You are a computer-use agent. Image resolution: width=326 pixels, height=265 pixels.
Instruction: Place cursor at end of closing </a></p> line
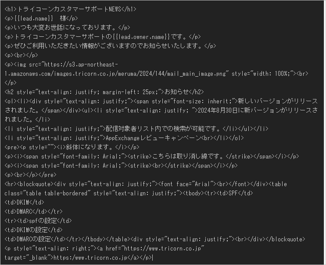click(x=153, y=258)
